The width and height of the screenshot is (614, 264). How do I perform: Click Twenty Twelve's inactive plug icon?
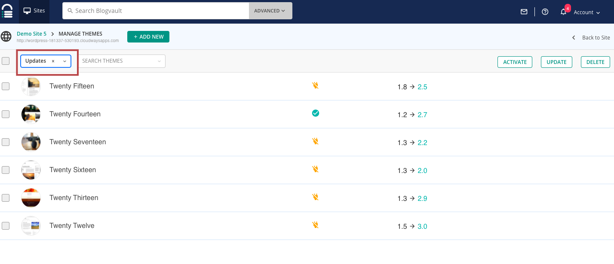(x=315, y=225)
